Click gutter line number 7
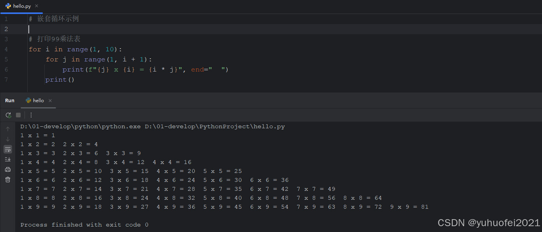Viewport: 542px width, 232px height. [6, 80]
